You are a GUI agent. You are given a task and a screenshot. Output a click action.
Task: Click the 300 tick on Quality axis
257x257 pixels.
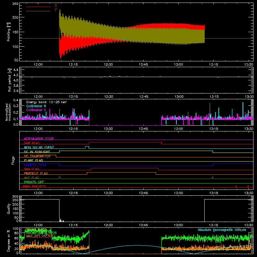(15, 197)
